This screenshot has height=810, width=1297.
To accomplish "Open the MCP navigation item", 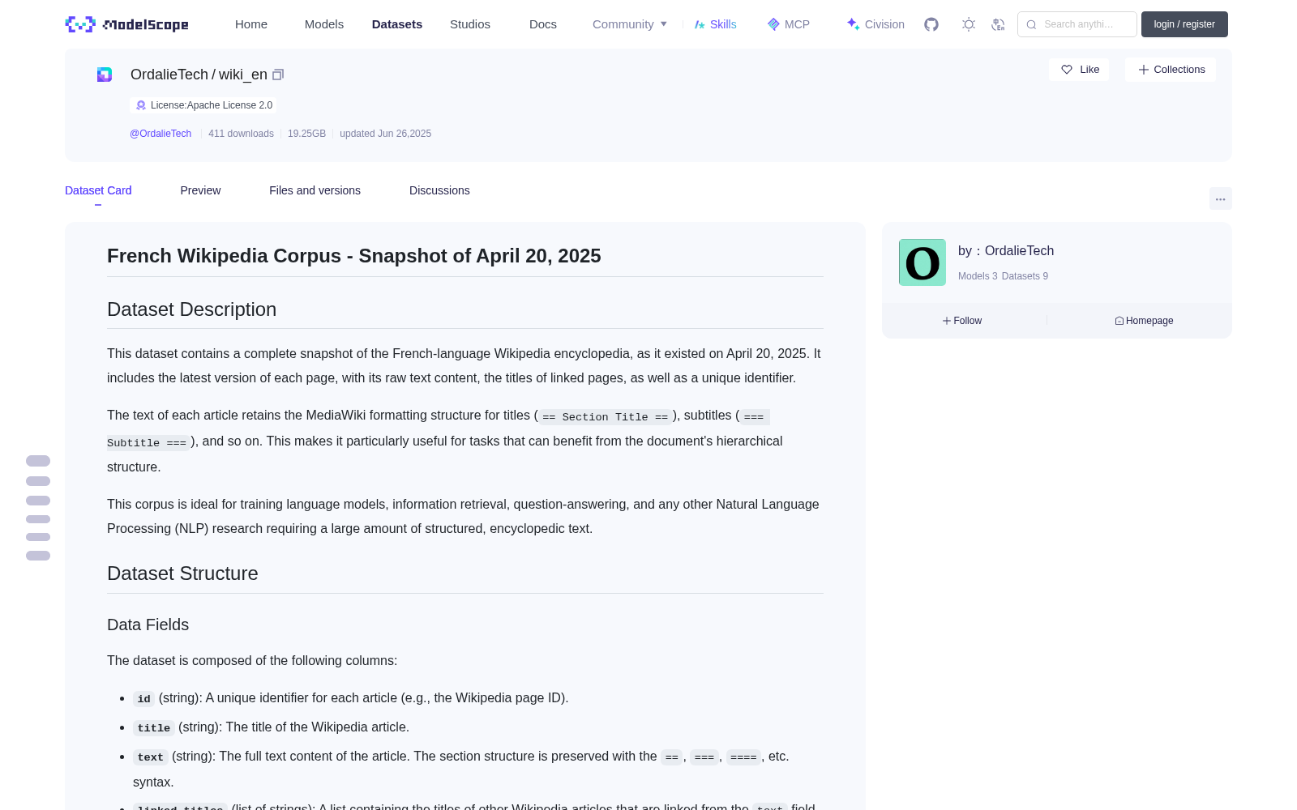I will 788,24.
